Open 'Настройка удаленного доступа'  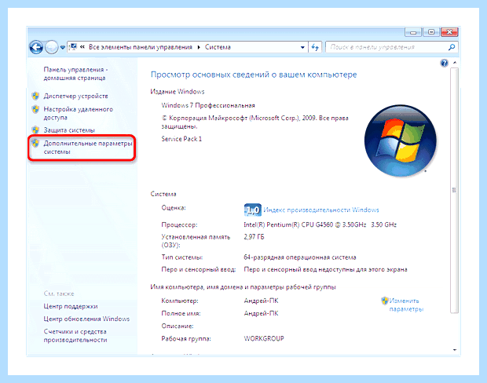pyautogui.click(x=79, y=113)
